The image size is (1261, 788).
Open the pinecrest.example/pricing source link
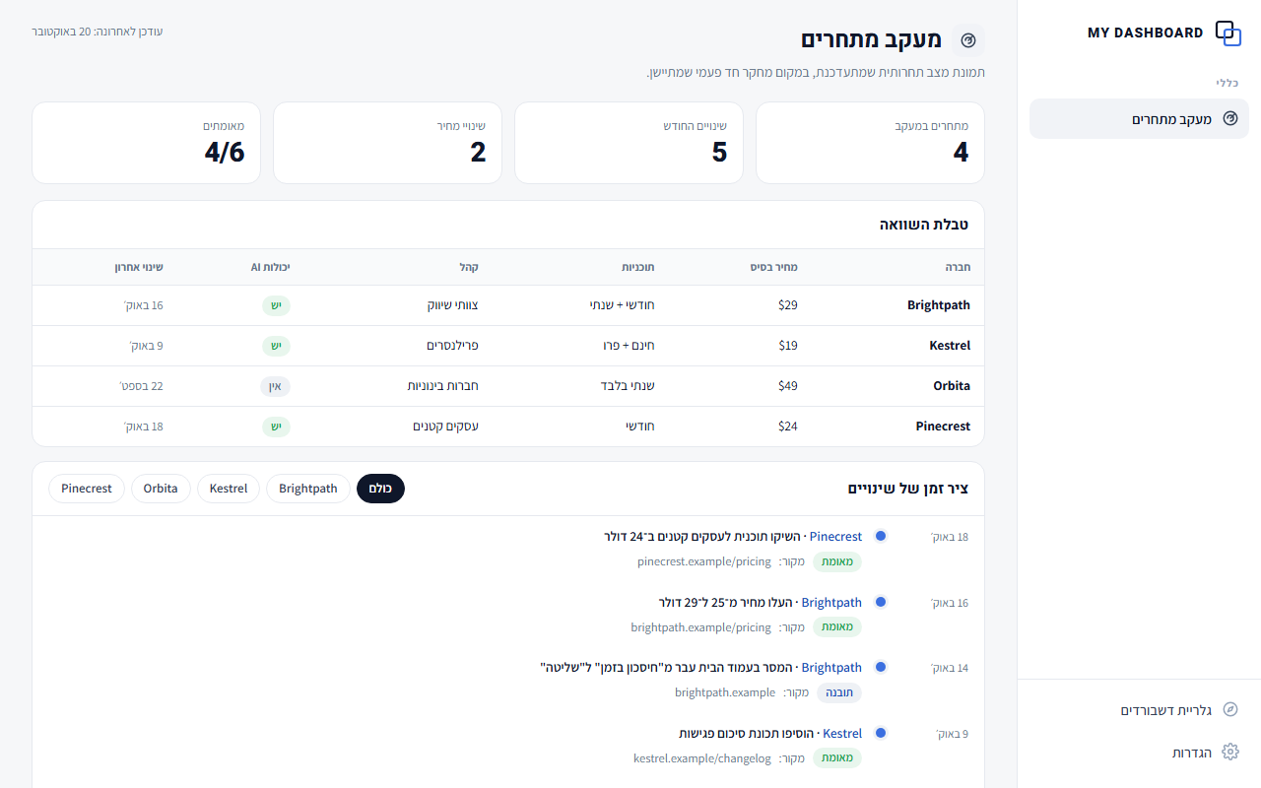(704, 562)
